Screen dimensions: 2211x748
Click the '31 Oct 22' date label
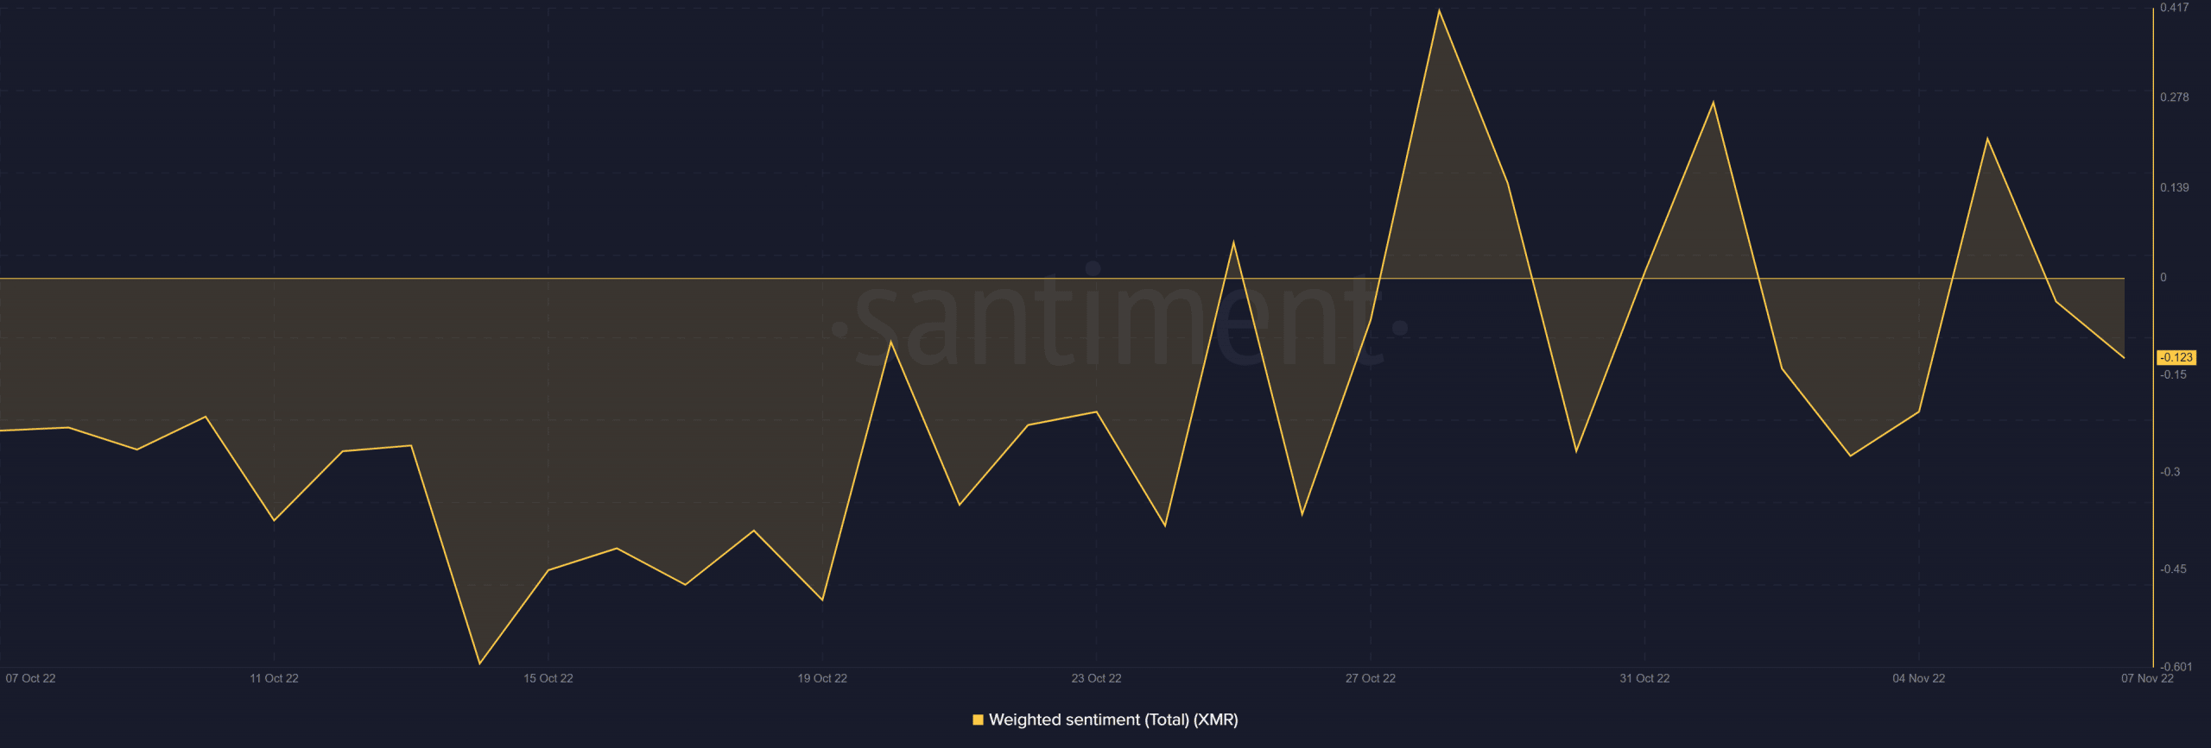click(1644, 678)
